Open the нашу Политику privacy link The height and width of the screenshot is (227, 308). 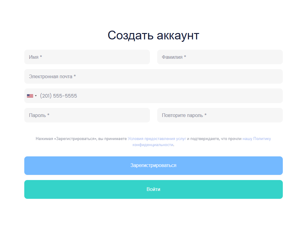coord(256,139)
